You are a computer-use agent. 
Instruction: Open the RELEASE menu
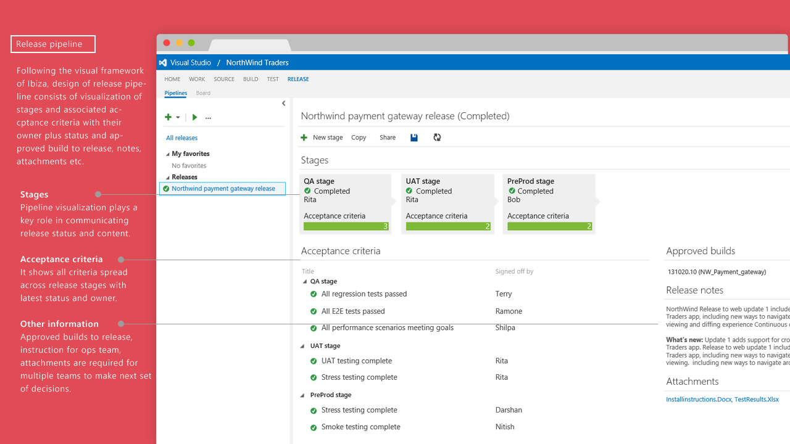(x=298, y=79)
